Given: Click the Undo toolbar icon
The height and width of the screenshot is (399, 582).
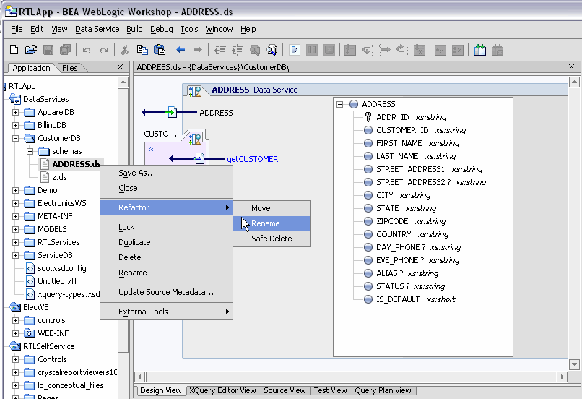Looking at the screenshot, I should tap(87, 50).
